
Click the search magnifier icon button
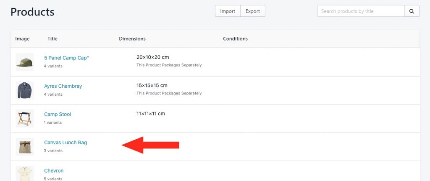pyautogui.click(x=412, y=11)
